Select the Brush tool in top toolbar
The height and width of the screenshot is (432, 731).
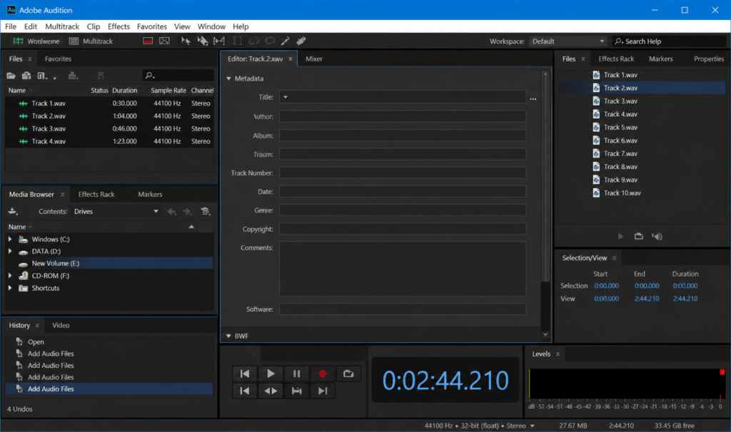coord(286,41)
